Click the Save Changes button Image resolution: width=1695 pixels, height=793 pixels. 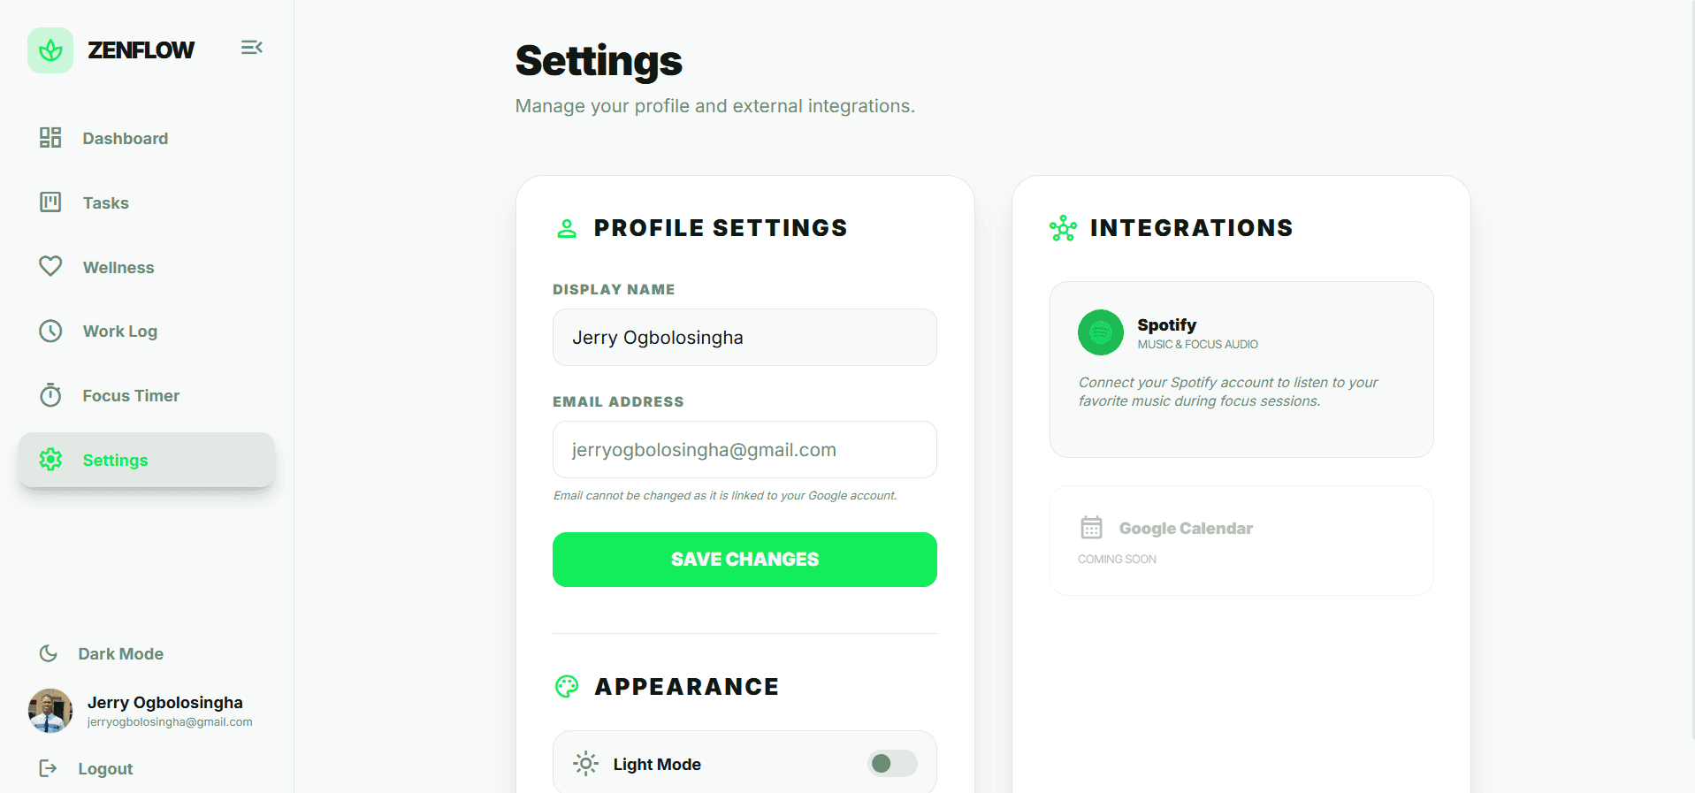tap(744, 560)
